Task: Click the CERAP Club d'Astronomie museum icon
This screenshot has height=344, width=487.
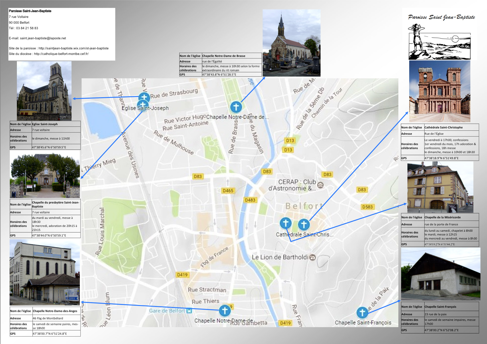Action: [x=320, y=185]
